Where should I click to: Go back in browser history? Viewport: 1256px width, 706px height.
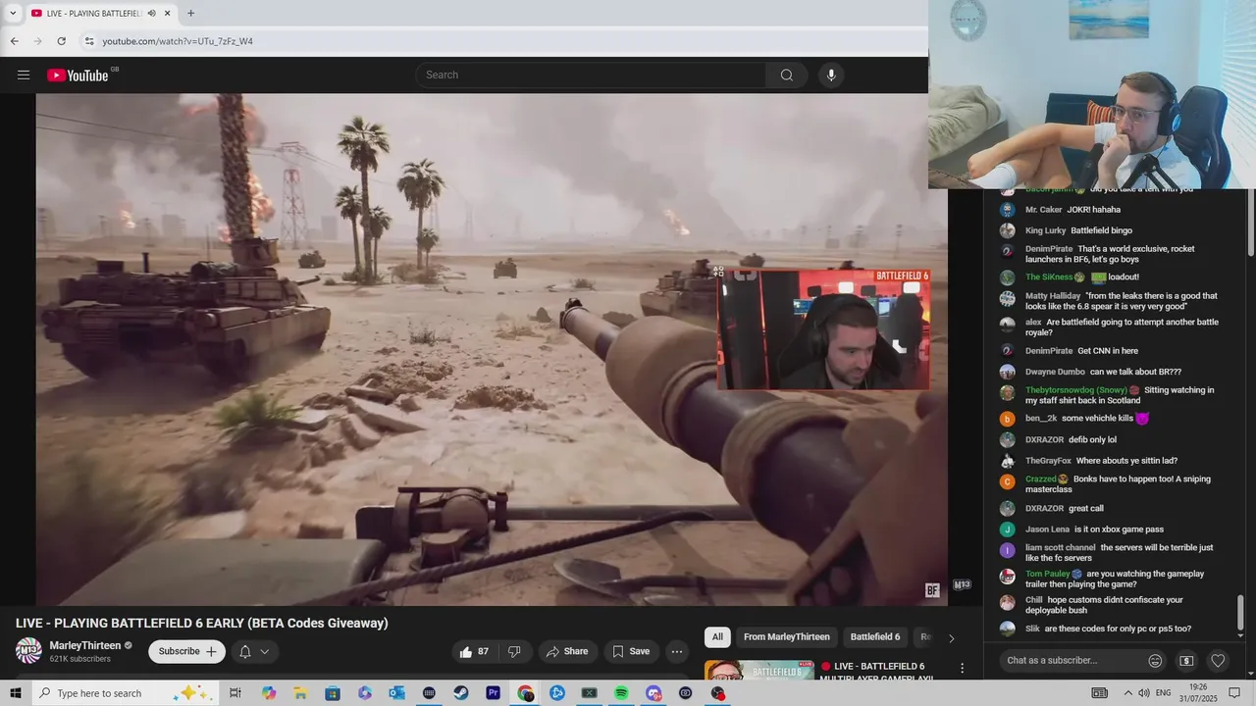click(15, 41)
